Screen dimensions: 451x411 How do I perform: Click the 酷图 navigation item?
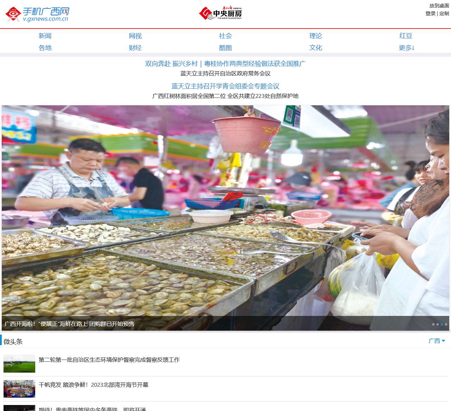coord(225,48)
